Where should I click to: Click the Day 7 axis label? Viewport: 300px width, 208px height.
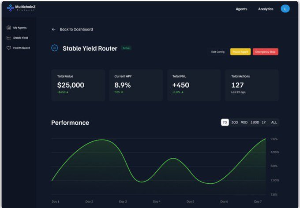click(x=258, y=201)
